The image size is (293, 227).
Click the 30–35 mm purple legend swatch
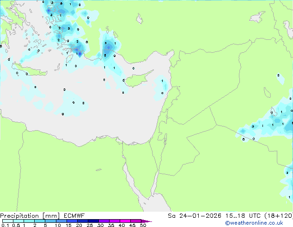click(104, 221)
